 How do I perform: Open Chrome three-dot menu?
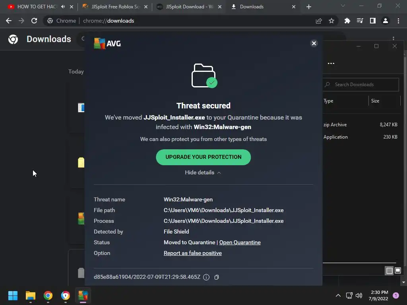click(x=398, y=21)
